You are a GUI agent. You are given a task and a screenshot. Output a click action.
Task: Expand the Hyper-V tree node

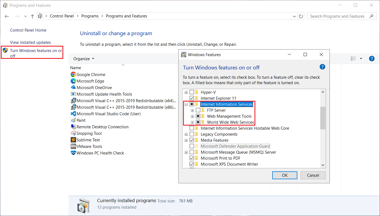point(186,92)
